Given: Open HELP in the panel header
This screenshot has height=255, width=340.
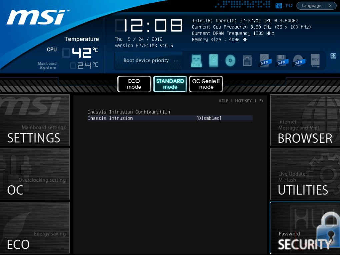Looking at the screenshot, I should (223, 101).
